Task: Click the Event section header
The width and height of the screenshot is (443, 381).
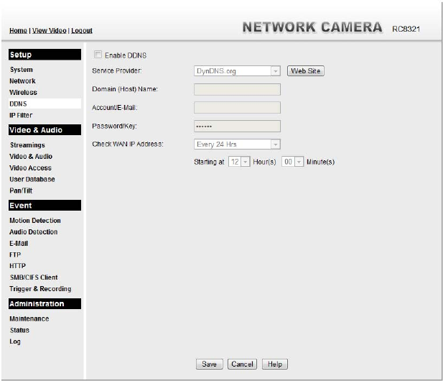Action: pyautogui.click(x=45, y=206)
